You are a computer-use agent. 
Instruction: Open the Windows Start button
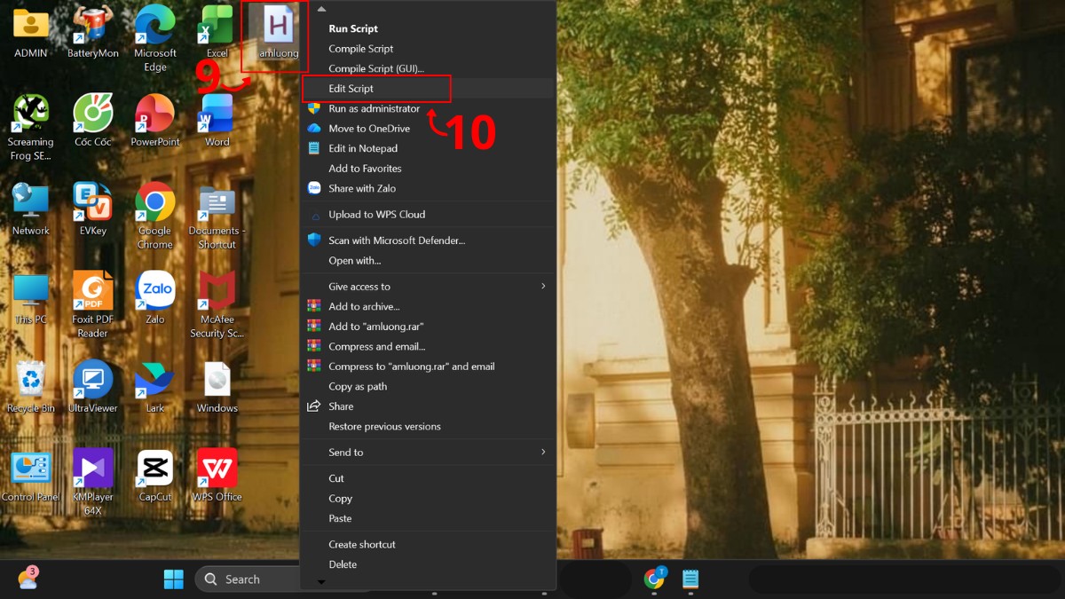point(174,579)
